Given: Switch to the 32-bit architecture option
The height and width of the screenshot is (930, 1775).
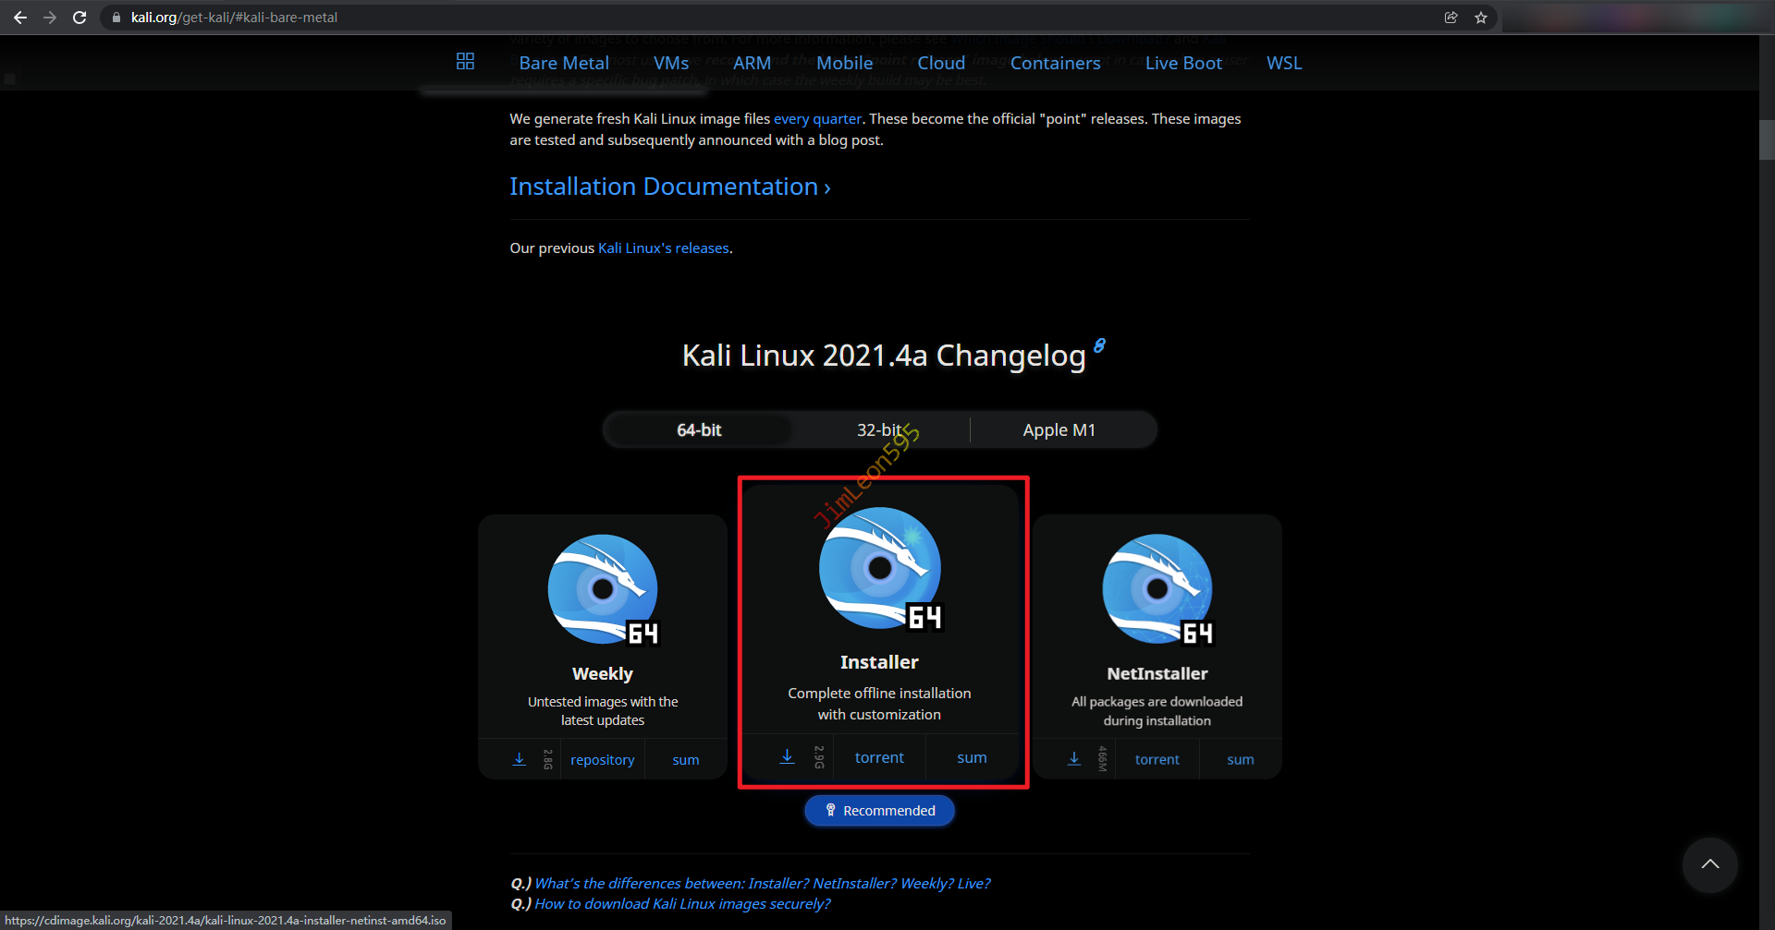Looking at the screenshot, I should coord(878,430).
